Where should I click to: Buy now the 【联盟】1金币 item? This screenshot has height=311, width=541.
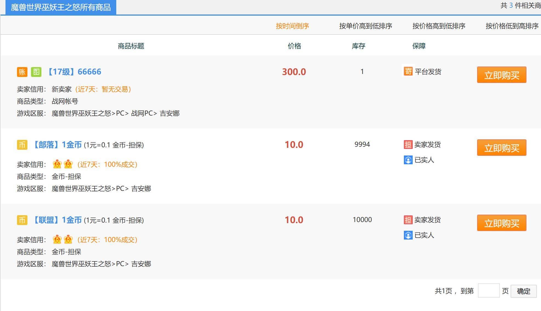pyautogui.click(x=502, y=223)
